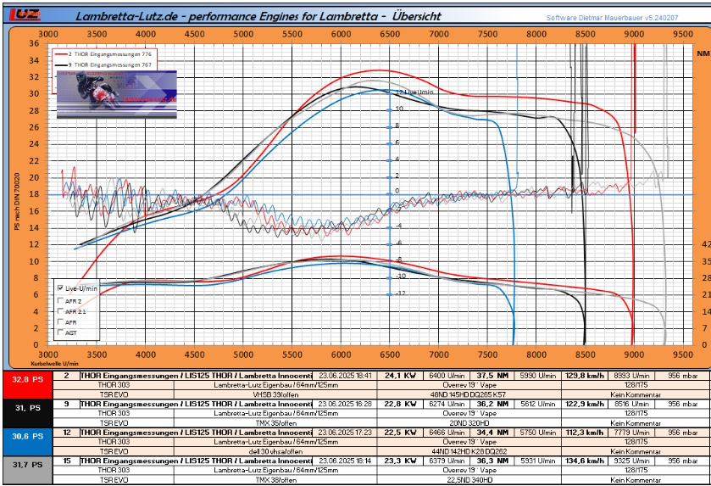This screenshot has height=486, width=711.
Task: Click the timestamp '23.06.2025 18:41'
Action: [x=345, y=376]
